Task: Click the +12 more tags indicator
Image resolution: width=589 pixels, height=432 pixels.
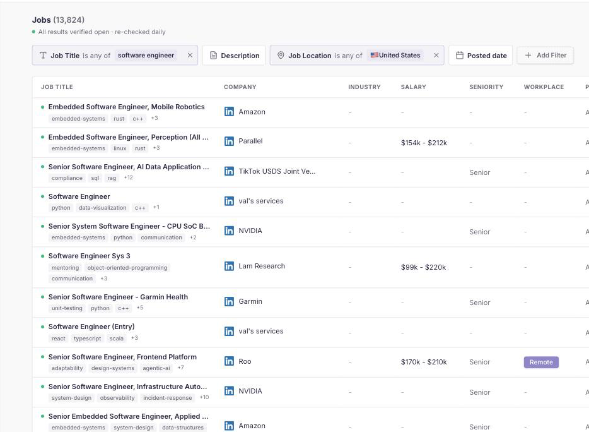Action: click(129, 177)
